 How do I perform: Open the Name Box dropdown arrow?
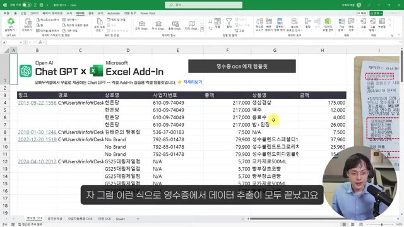click(20, 42)
